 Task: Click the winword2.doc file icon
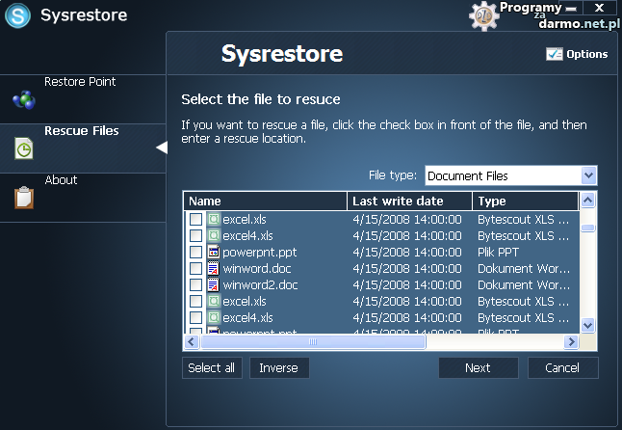(x=214, y=285)
